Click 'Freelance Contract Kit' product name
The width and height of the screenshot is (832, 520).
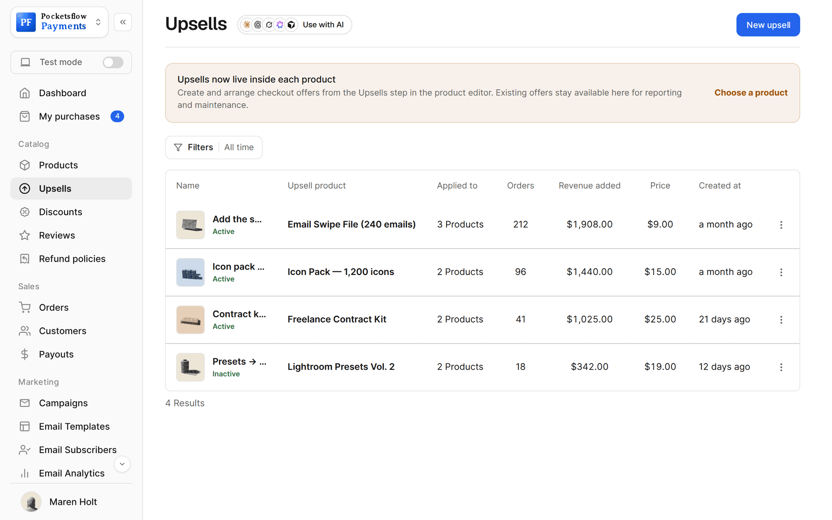point(337,319)
